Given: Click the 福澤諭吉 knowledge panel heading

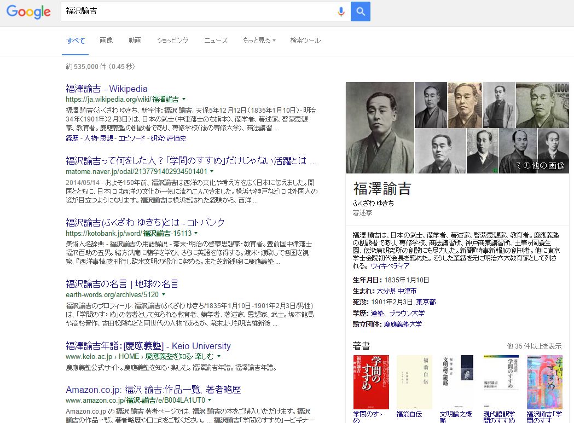Looking at the screenshot, I should pyautogui.click(x=382, y=189).
